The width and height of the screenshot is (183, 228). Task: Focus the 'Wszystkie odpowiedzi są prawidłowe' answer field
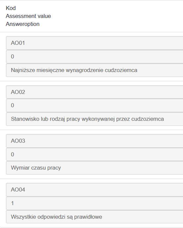point(95,217)
